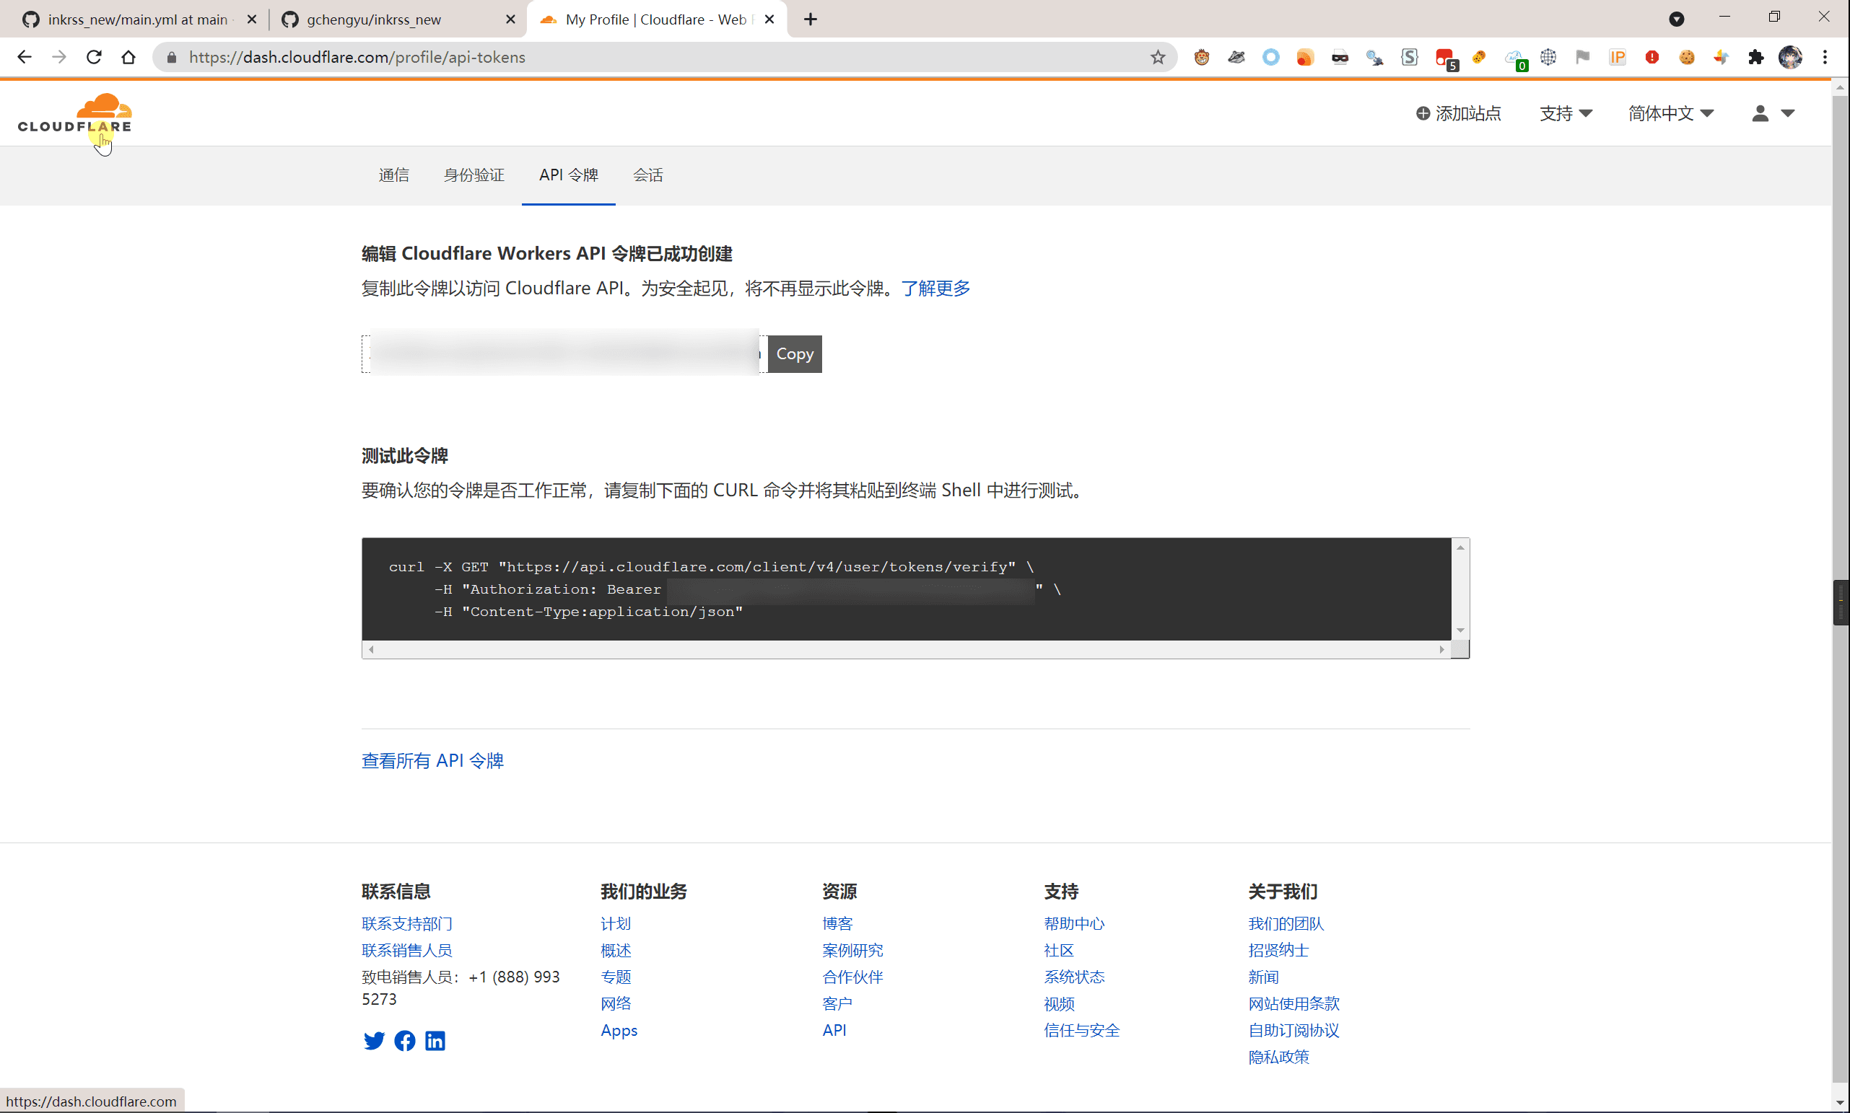Screen dimensions: 1850x1113
Task: Open the user account dropdown
Action: [x=1773, y=113]
